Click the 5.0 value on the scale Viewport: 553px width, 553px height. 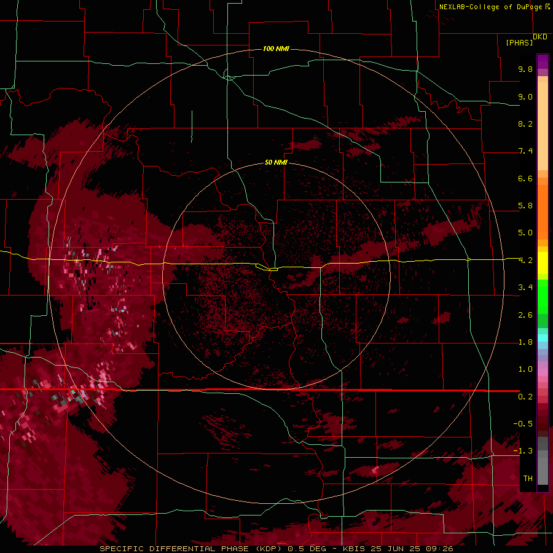point(525,233)
